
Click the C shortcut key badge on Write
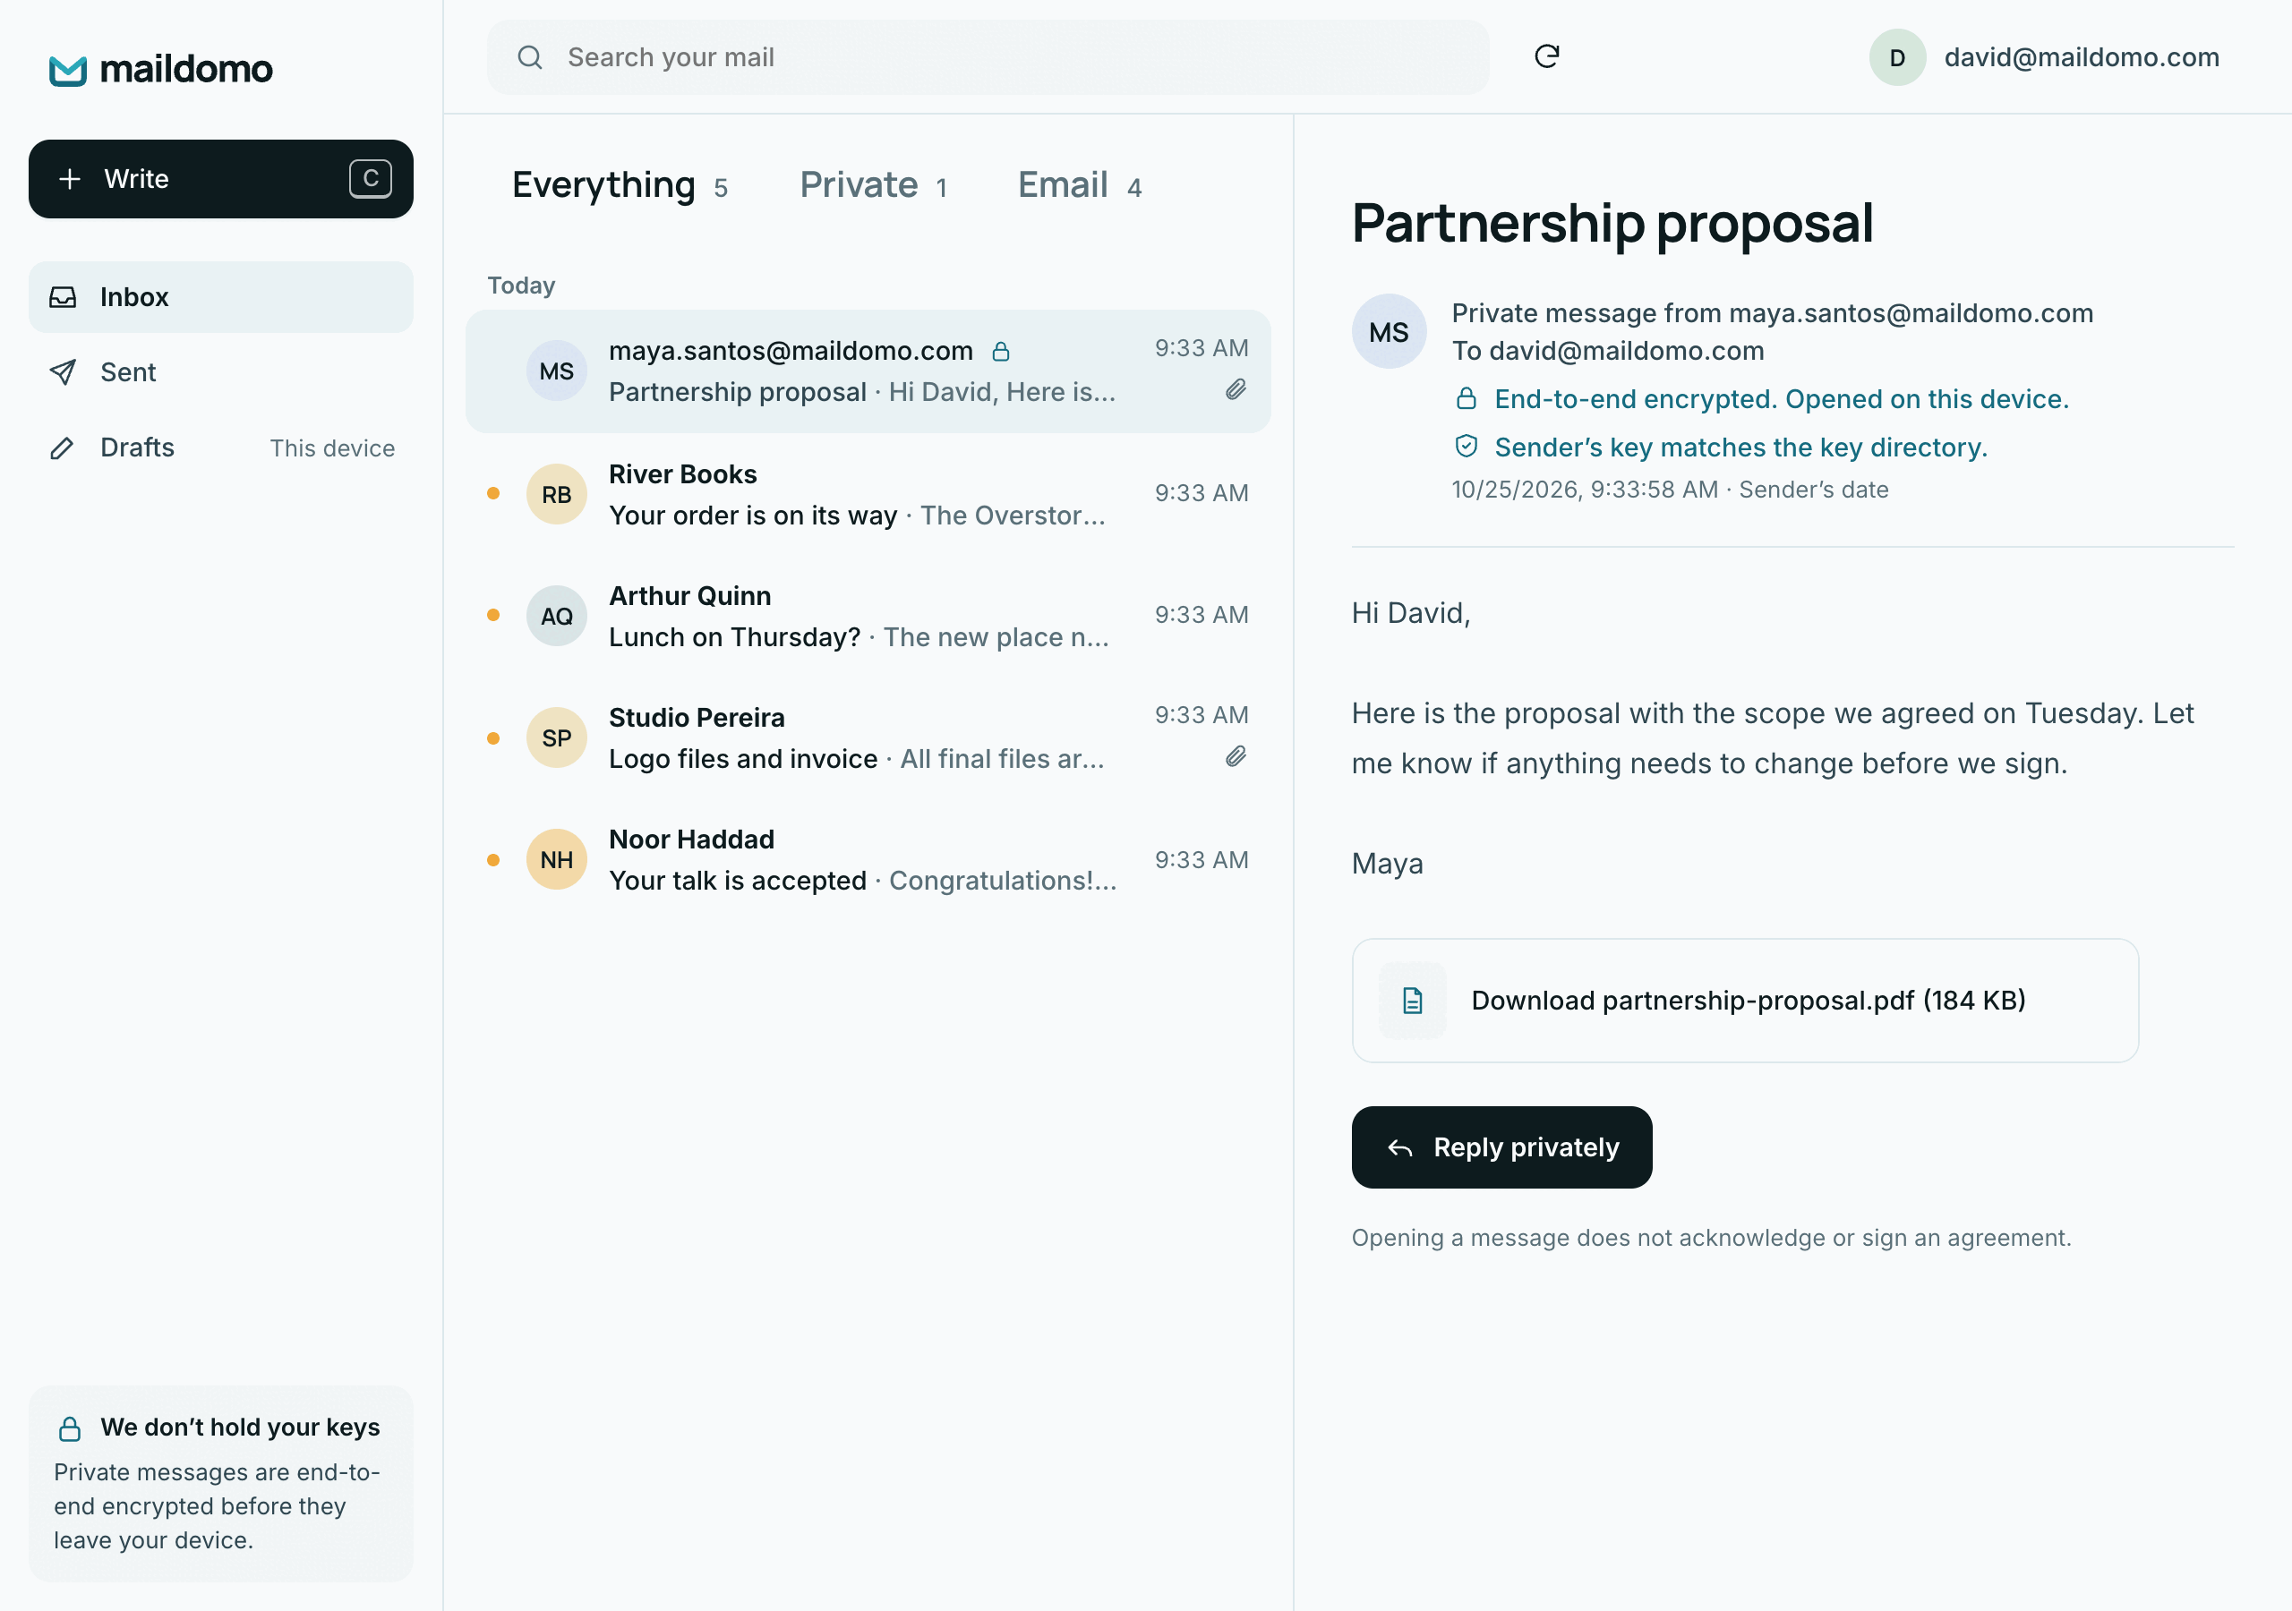(x=371, y=179)
